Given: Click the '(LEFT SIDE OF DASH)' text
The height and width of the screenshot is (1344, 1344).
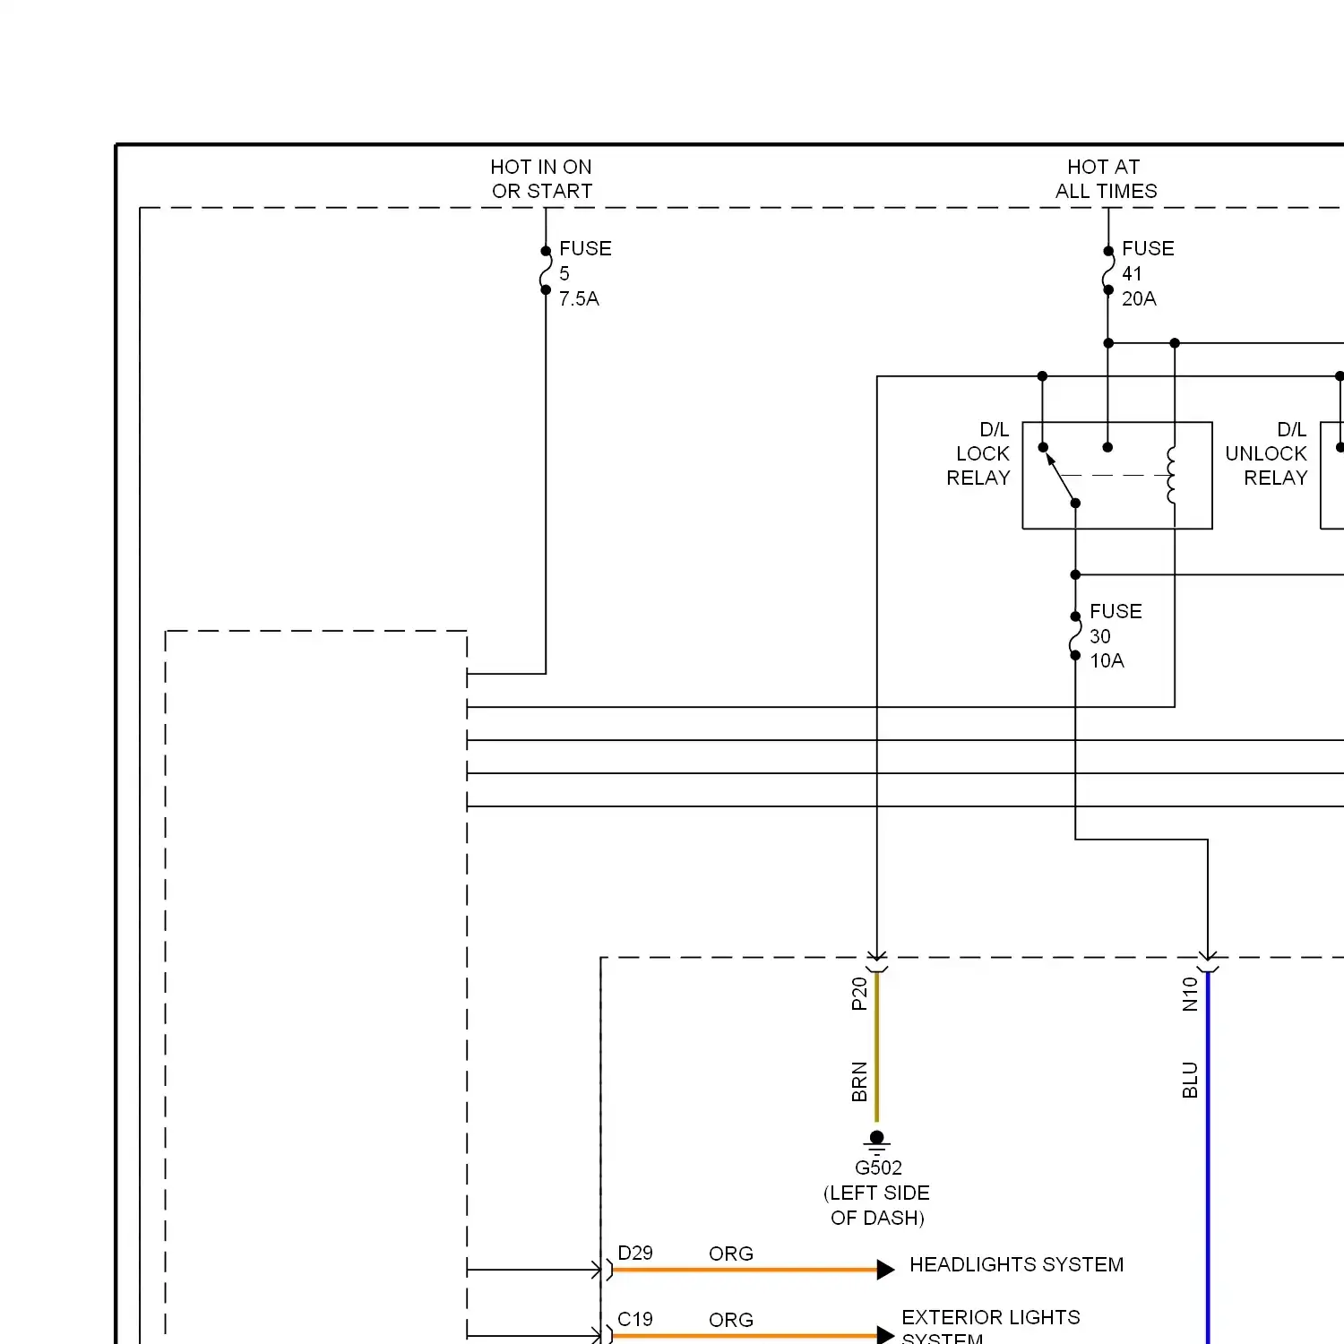Looking at the screenshot, I should coord(876,1205).
